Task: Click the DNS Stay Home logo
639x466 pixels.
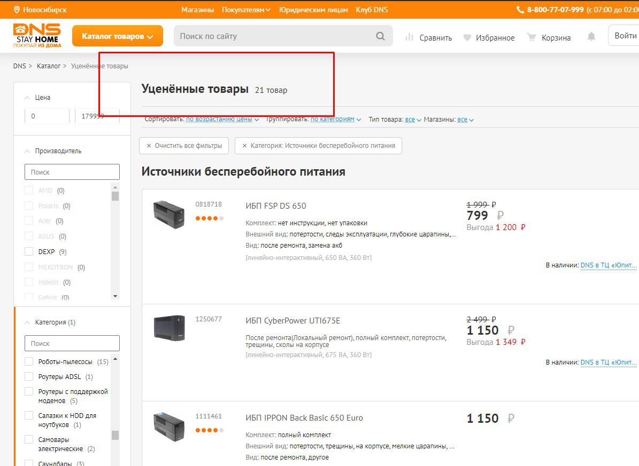Action: point(37,35)
